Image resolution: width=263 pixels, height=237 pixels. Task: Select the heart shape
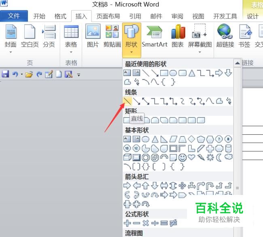tap(191, 157)
